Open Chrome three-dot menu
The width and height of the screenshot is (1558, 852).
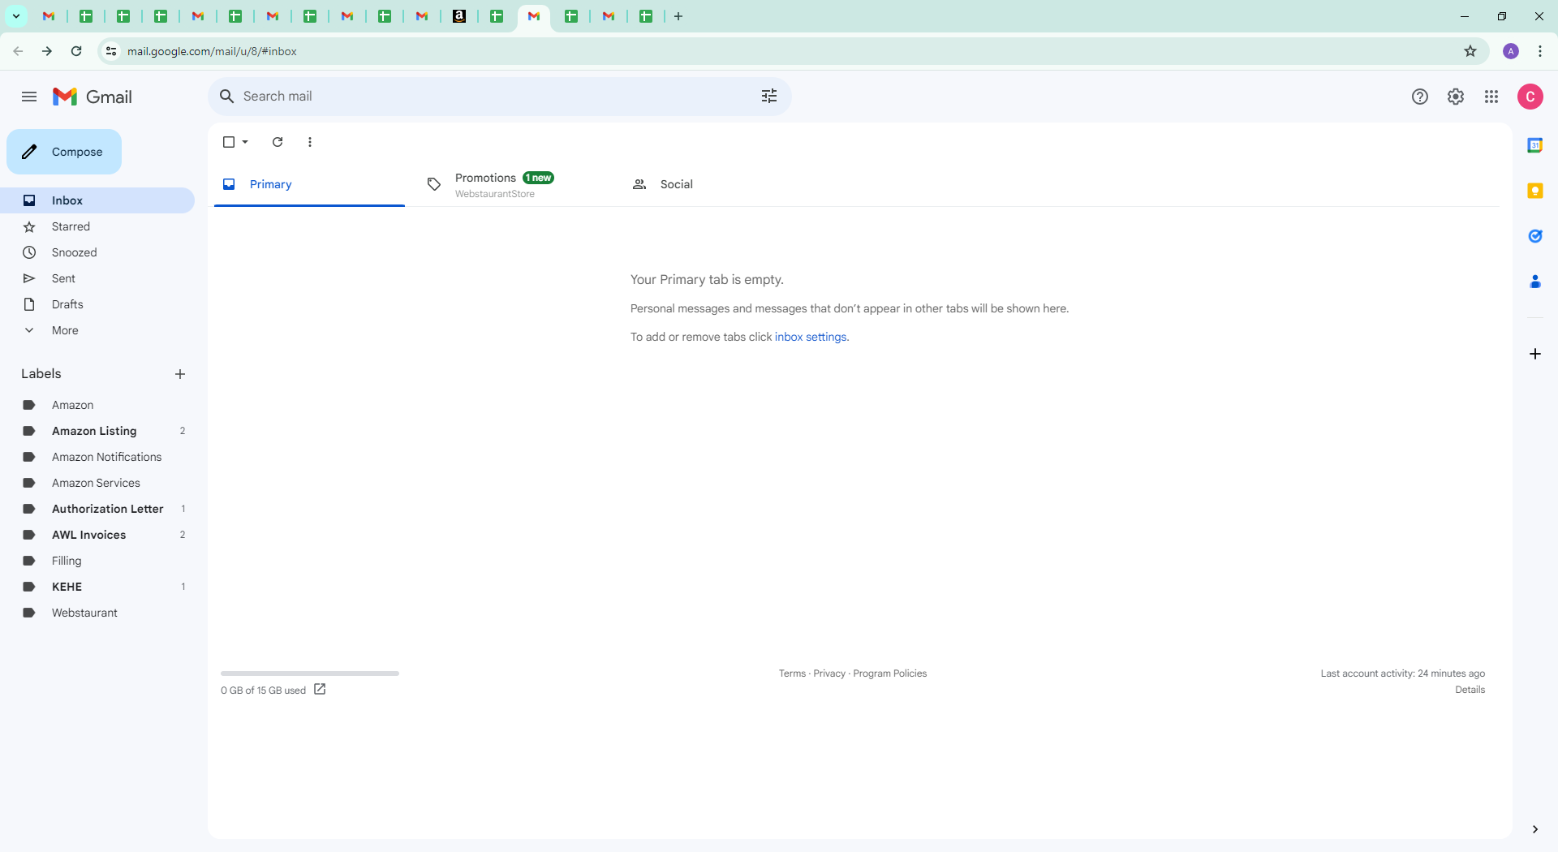pyautogui.click(x=1540, y=51)
